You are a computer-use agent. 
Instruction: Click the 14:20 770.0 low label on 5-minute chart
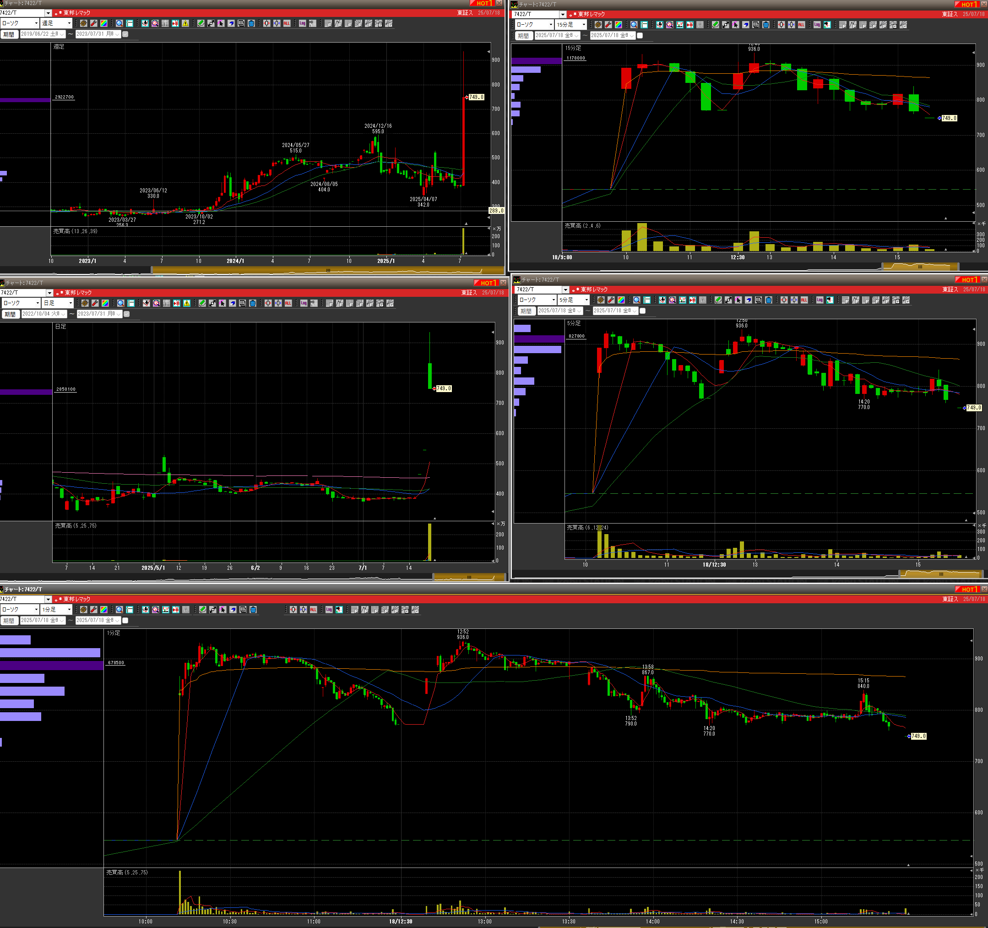(864, 404)
